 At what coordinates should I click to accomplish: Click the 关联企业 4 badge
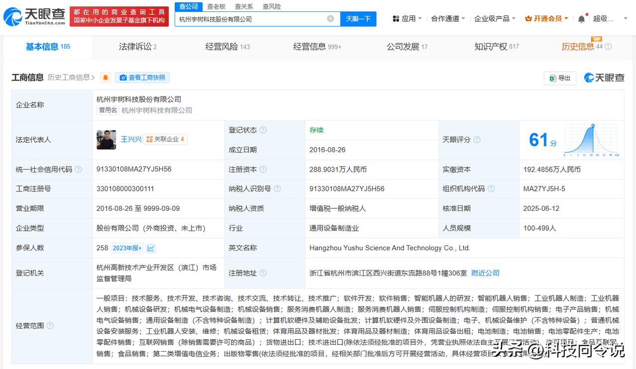pyautogui.click(x=166, y=139)
